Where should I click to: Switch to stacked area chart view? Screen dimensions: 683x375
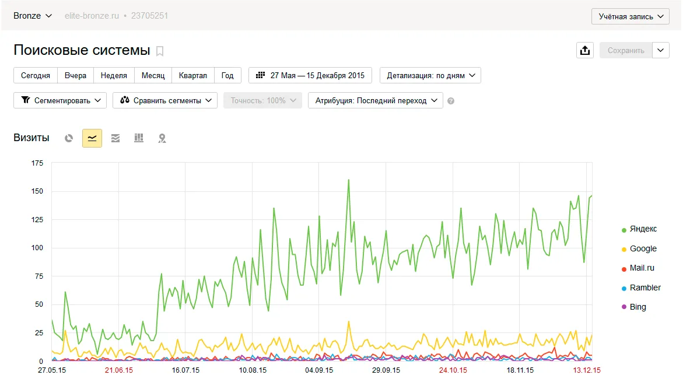point(115,138)
